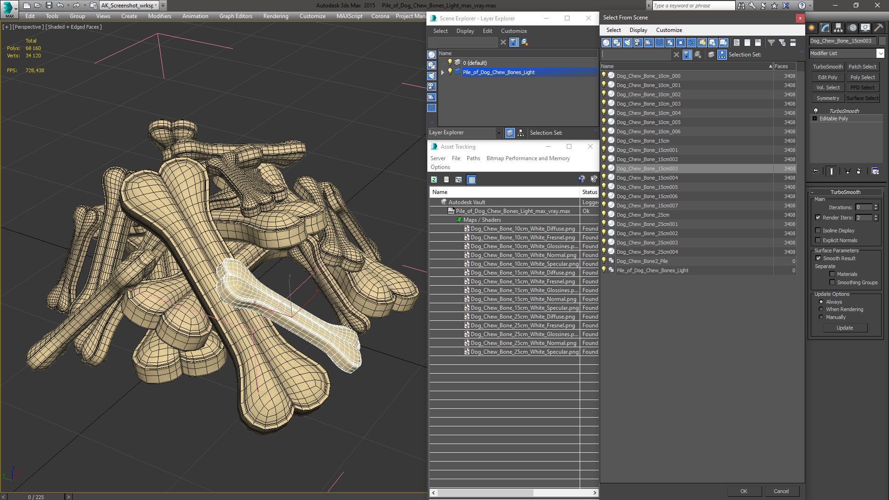Click the Update button

click(845, 328)
